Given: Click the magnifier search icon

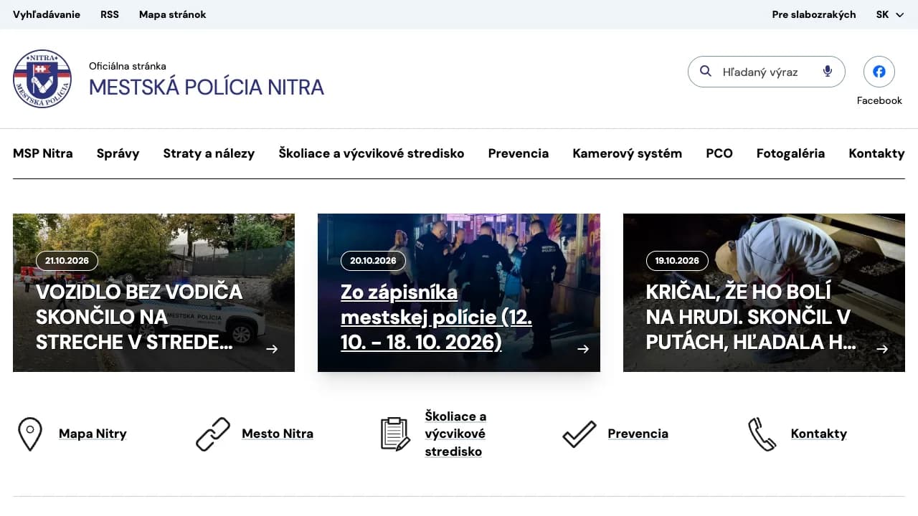Looking at the screenshot, I should click(706, 71).
